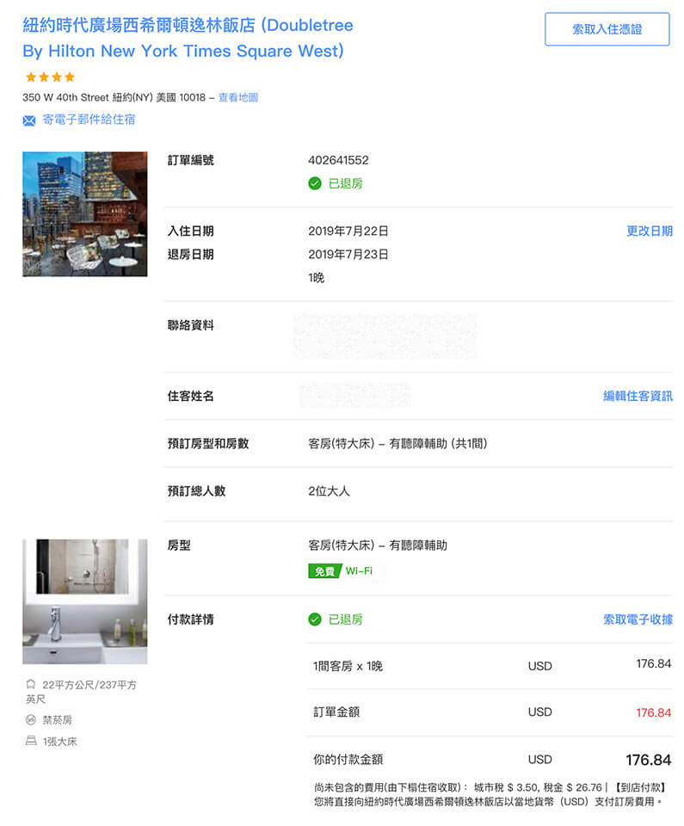Viewport: 684px width, 826px height.
Task: Select the check-in date 2019年7月22日
Action: pos(348,231)
